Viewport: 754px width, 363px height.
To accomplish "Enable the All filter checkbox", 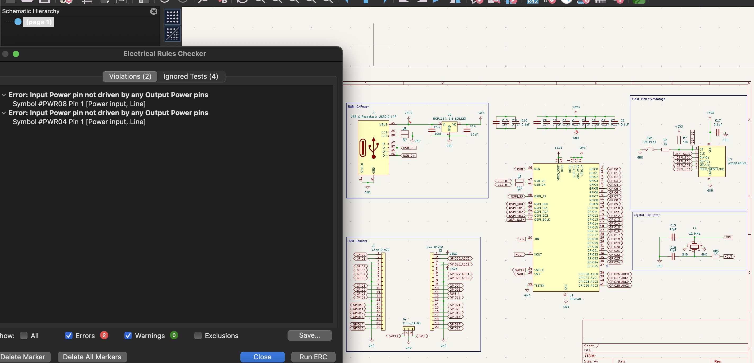I will pyautogui.click(x=24, y=336).
